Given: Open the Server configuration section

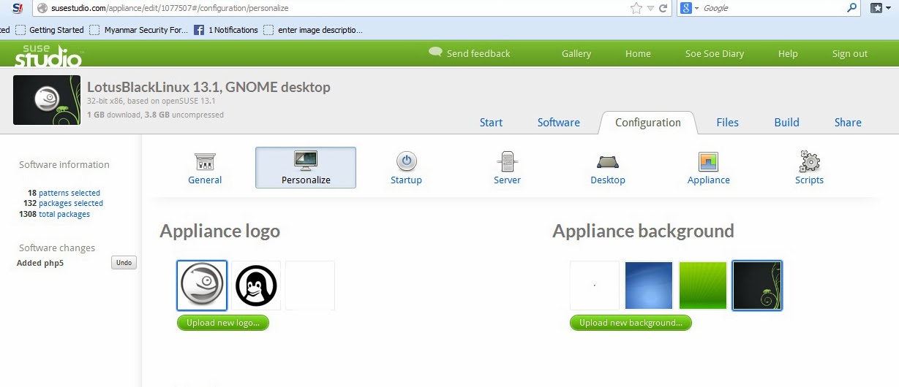Looking at the screenshot, I should coord(507,169).
